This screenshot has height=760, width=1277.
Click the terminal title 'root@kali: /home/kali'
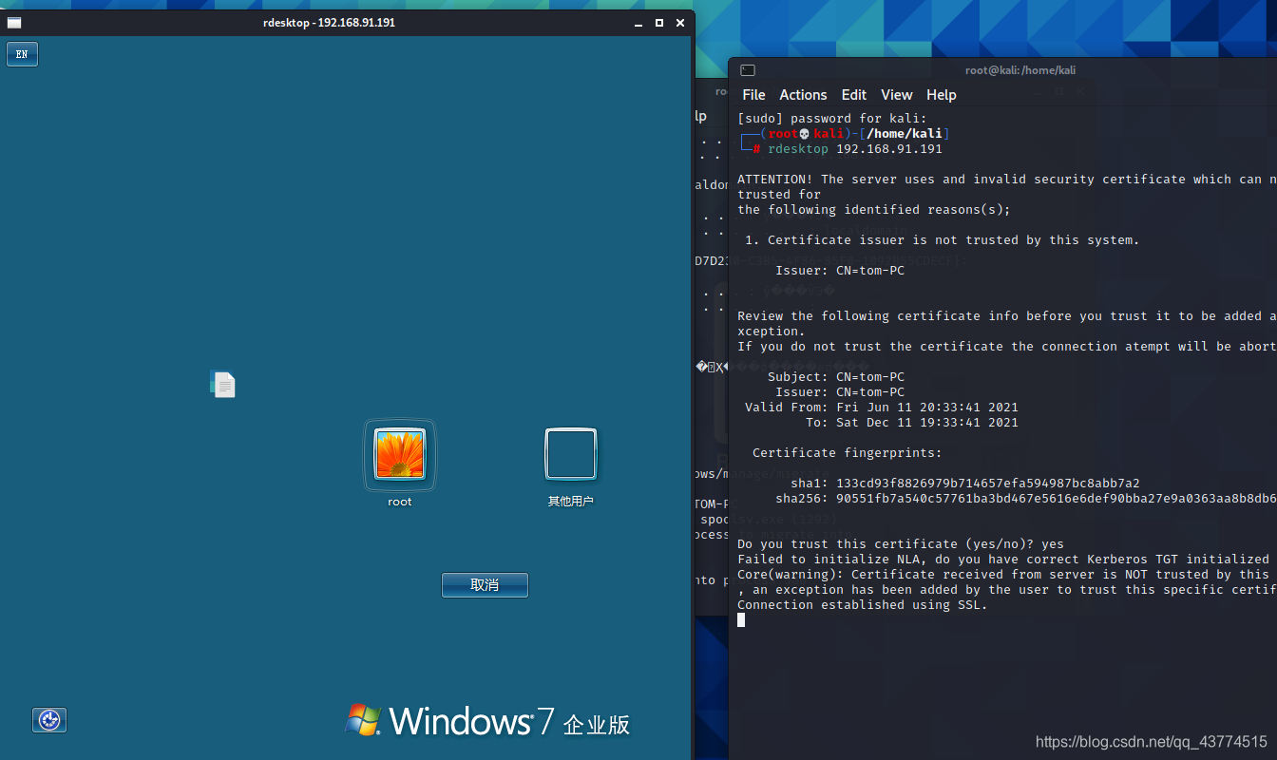point(1020,70)
